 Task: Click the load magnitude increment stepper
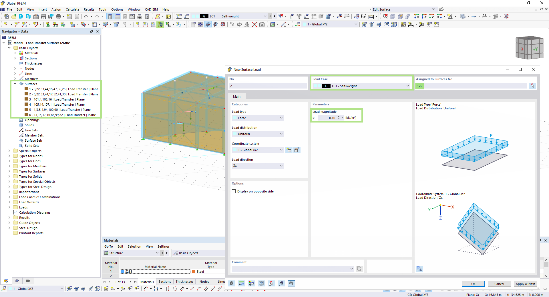pyautogui.click(x=339, y=117)
